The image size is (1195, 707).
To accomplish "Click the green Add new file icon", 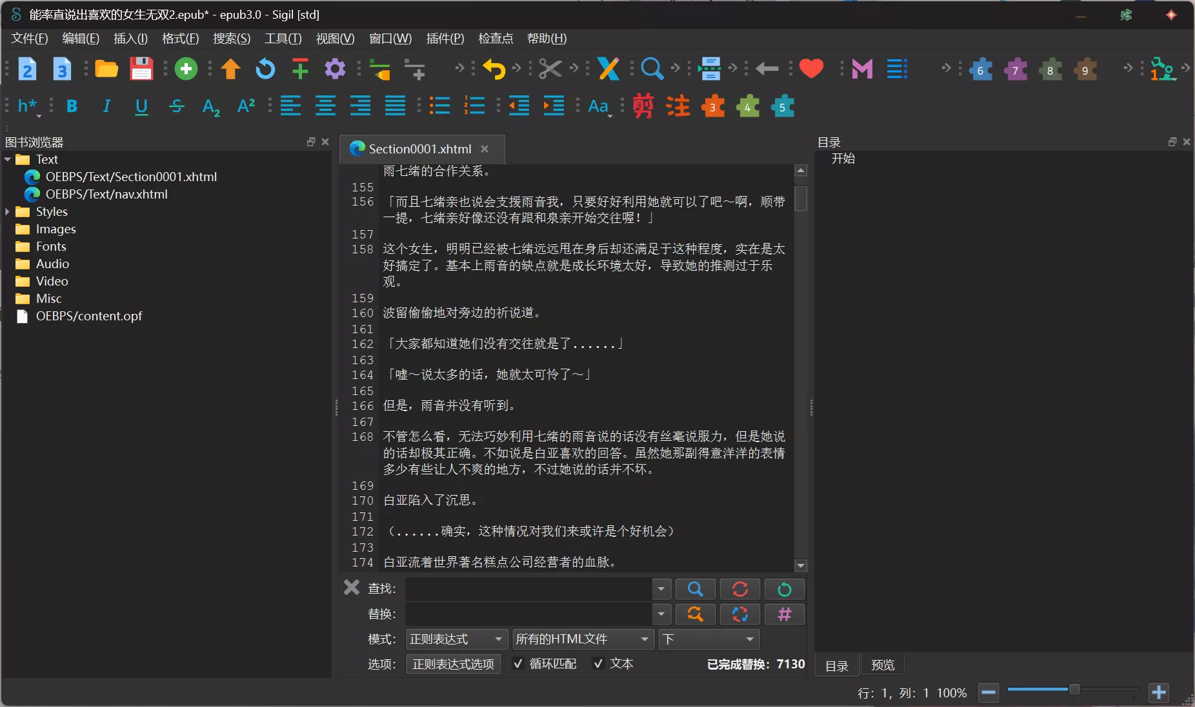I will (186, 68).
